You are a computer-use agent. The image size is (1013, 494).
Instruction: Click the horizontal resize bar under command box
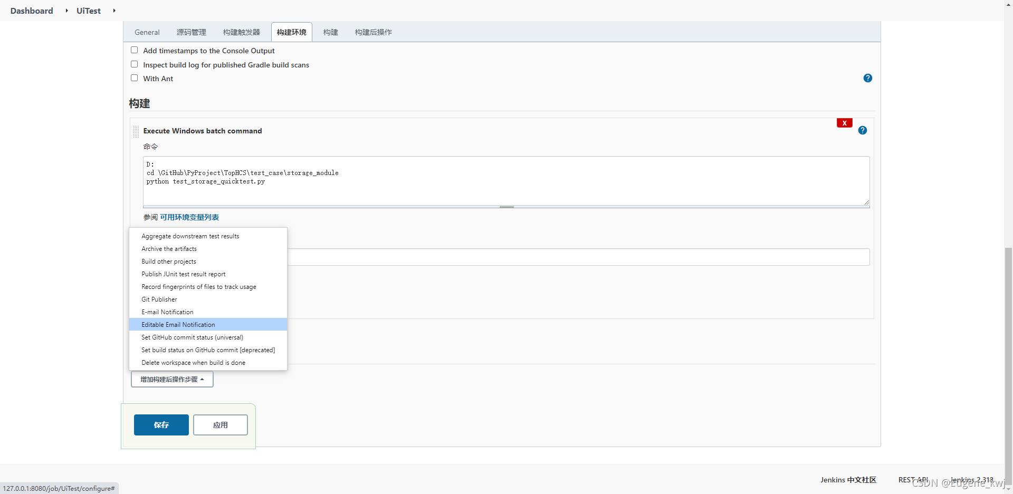pos(506,207)
